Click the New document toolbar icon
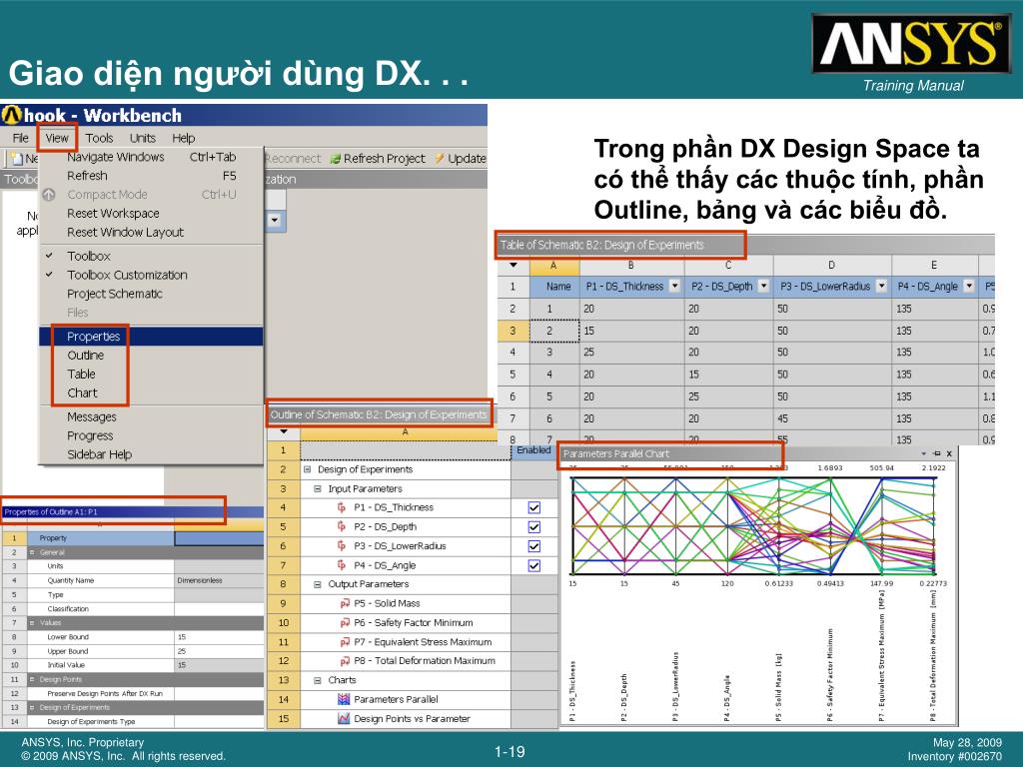 (x=18, y=159)
